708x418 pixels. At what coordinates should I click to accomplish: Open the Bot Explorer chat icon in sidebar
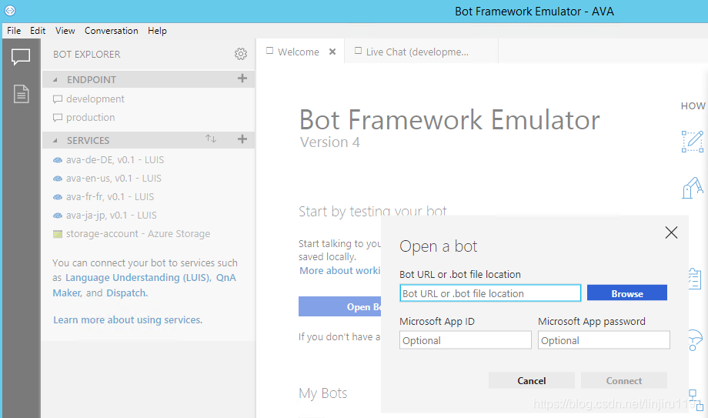click(21, 57)
